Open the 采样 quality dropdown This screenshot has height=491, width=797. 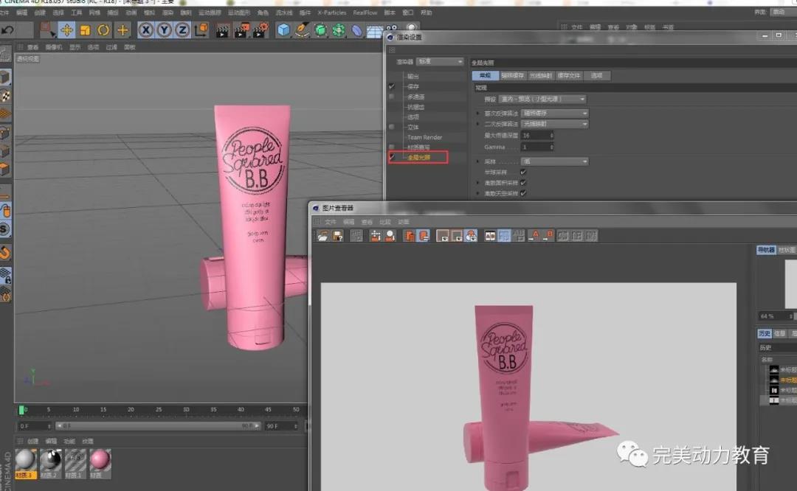click(553, 161)
